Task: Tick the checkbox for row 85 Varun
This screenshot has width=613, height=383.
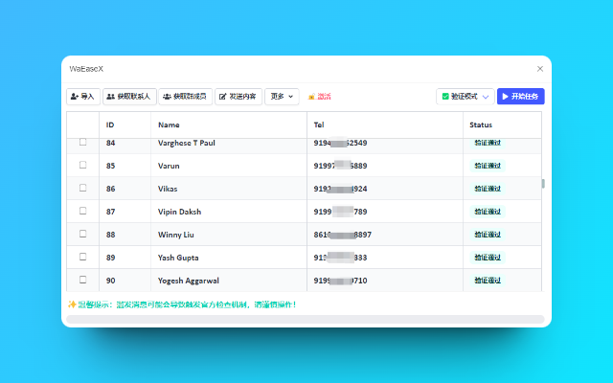Action: point(83,165)
